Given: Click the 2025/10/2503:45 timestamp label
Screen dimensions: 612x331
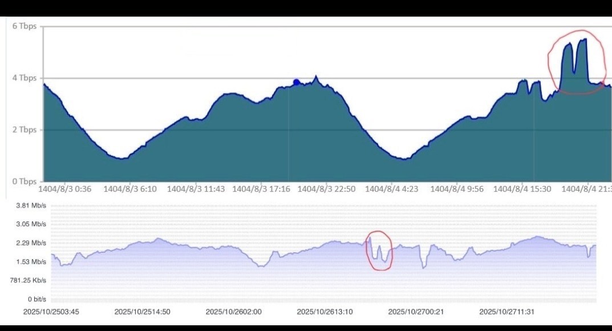Looking at the screenshot, I should [51, 312].
